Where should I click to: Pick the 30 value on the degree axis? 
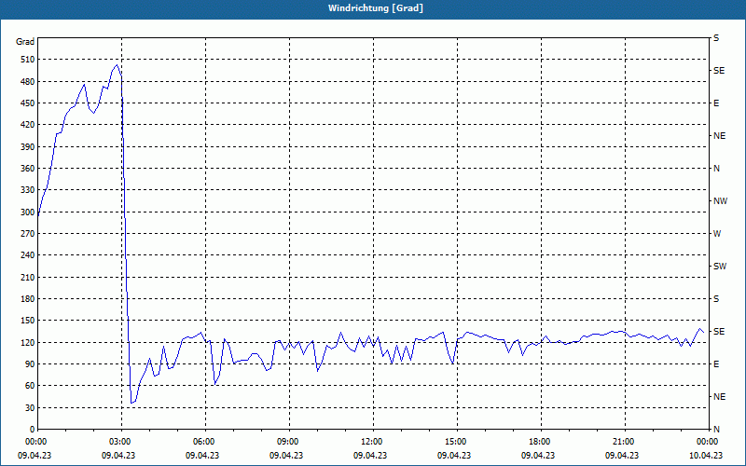click(x=30, y=407)
